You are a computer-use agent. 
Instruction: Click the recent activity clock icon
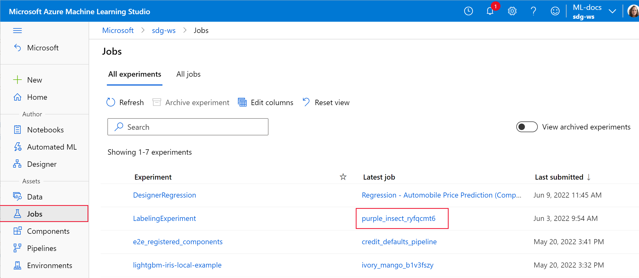click(x=468, y=11)
